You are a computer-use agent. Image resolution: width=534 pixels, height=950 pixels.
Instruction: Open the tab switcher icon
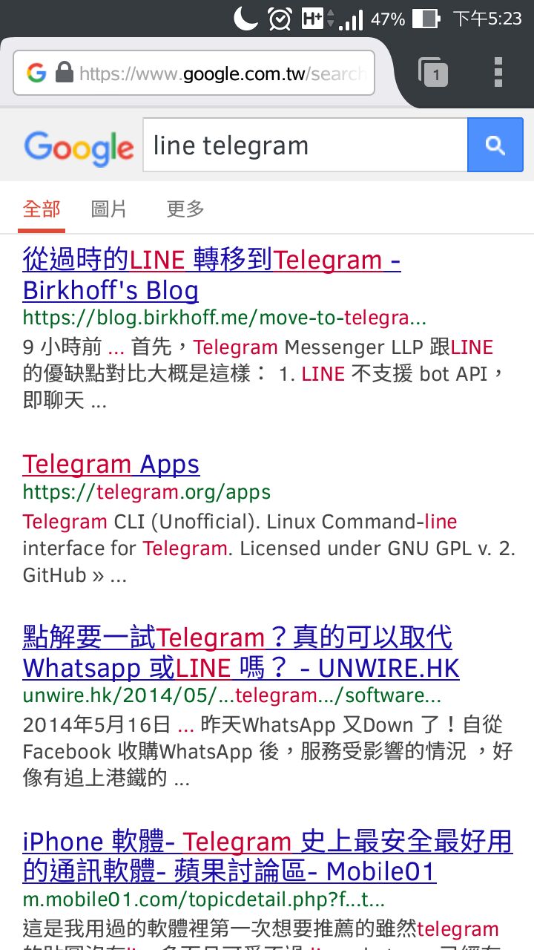(434, 72)
